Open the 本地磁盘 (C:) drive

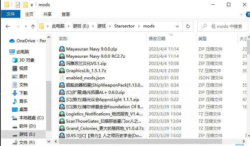[x=31, y=117]
